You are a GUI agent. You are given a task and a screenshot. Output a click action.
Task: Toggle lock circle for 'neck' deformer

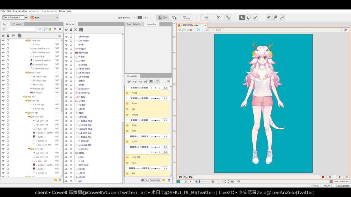click(71, 113)
